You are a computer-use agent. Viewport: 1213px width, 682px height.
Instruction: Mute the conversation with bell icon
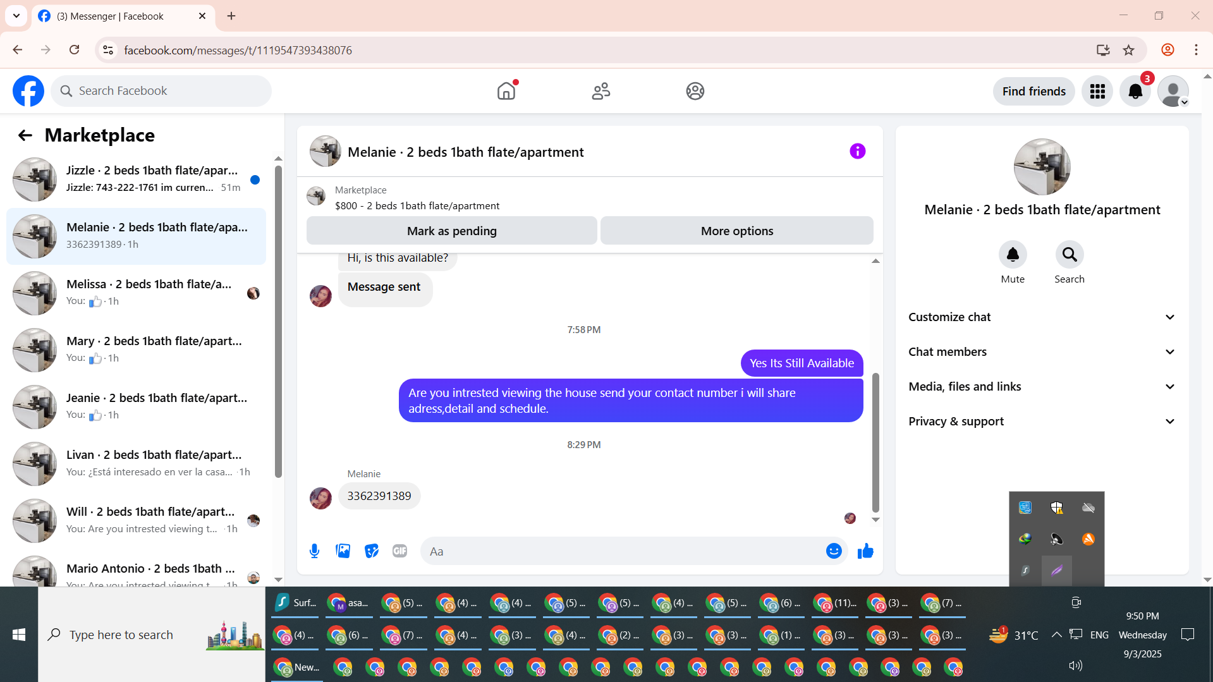pyautogui.click(x=1013, y=255)
